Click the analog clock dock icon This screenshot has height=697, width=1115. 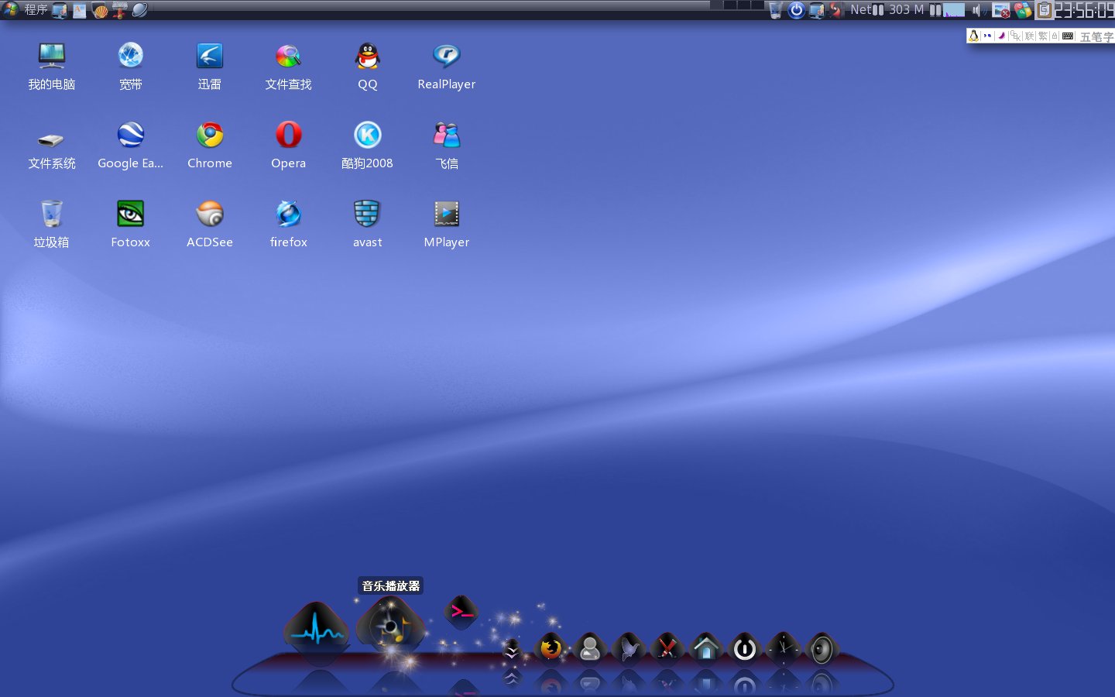point(784,647)
